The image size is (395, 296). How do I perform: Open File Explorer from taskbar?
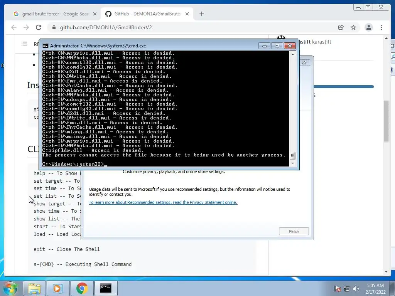34,288
